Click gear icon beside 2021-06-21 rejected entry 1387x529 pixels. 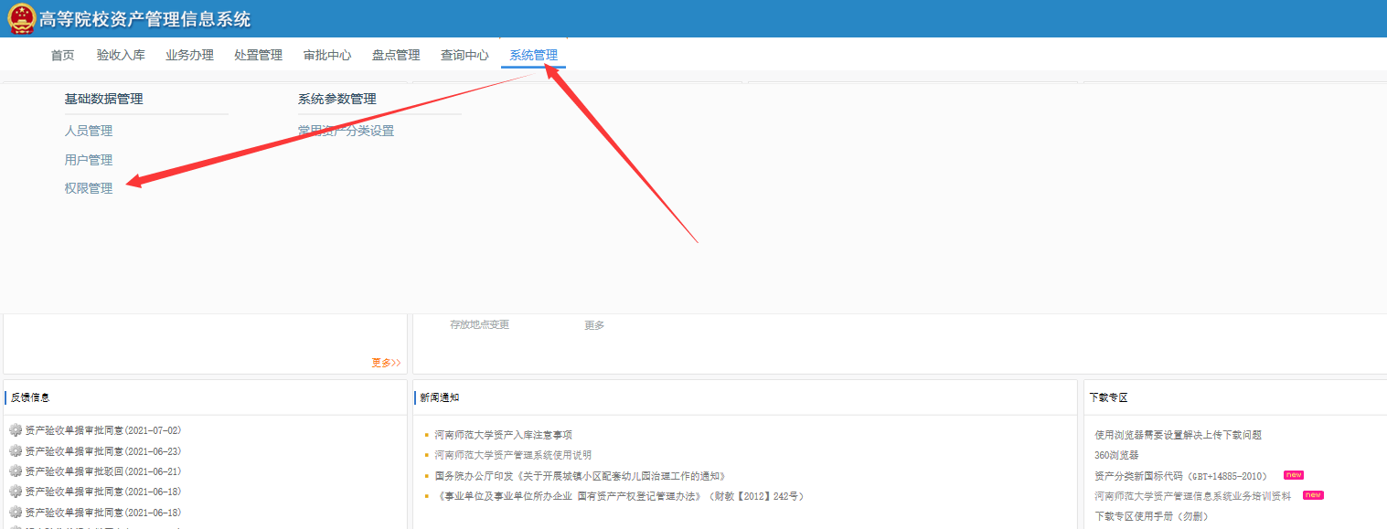15,471
